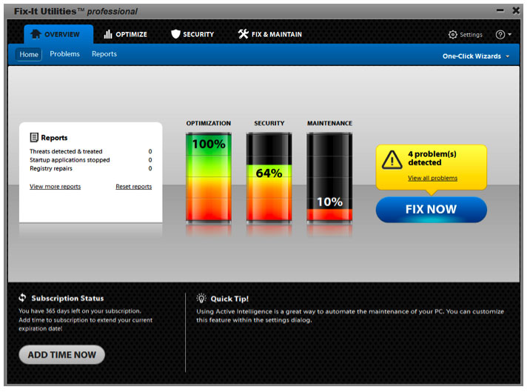The height and width of the screenshot is (392, 530).
Task: Click the ADD TIME NOW button
Action: (62, 355)
